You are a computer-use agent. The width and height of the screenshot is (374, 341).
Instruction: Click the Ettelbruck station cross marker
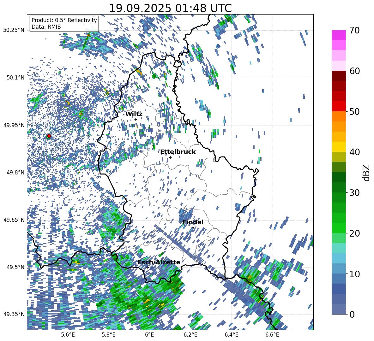170,157
